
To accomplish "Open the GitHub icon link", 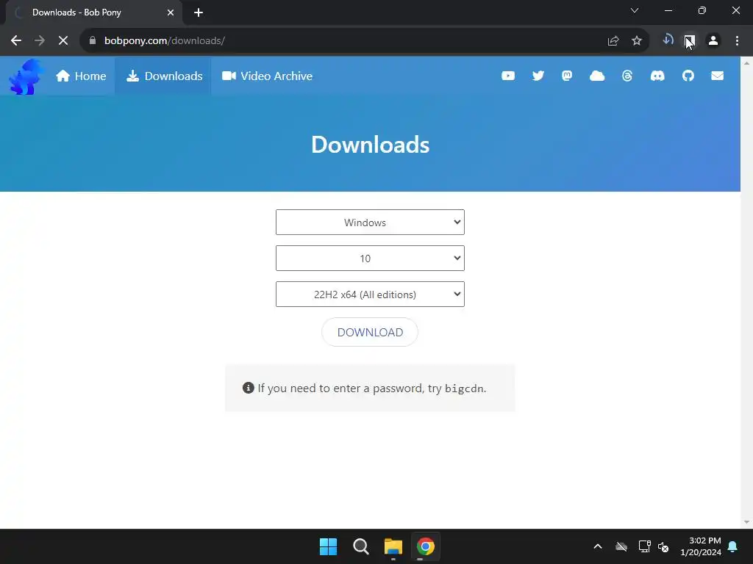I will tap(688, 76).
